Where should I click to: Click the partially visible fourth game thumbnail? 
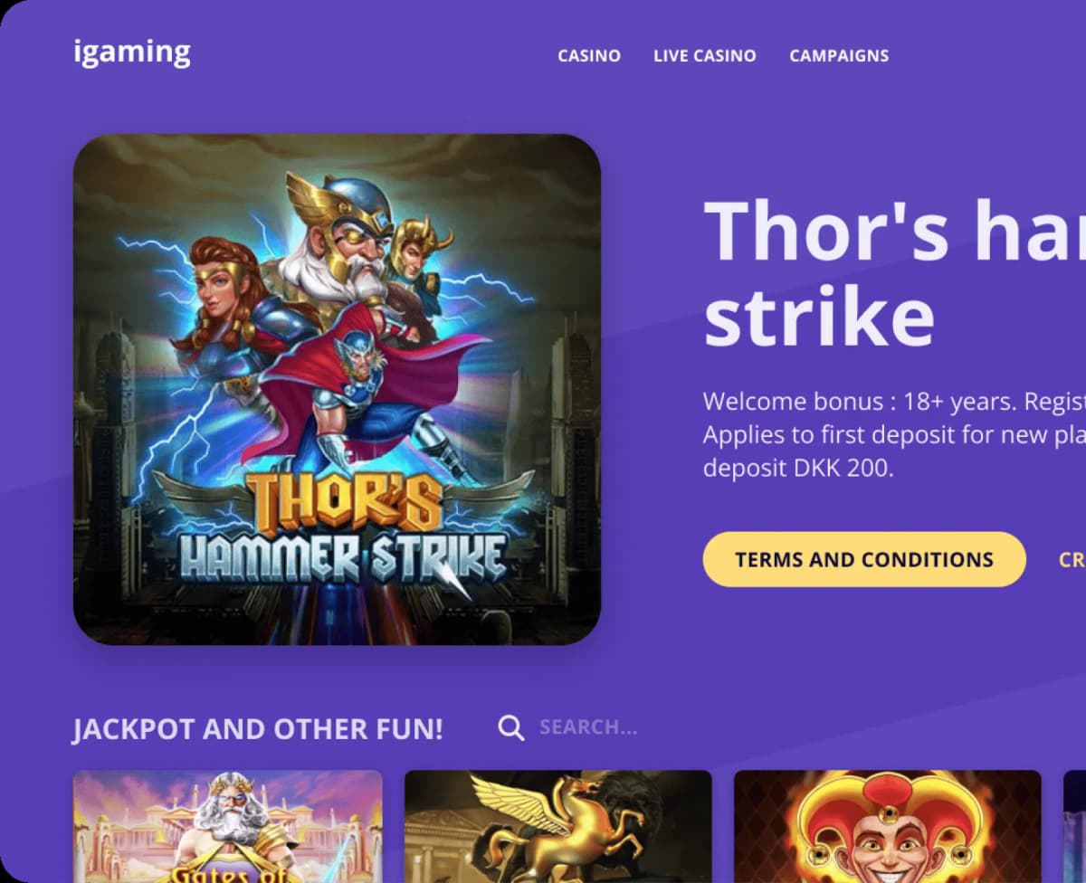coord(1075,826)
